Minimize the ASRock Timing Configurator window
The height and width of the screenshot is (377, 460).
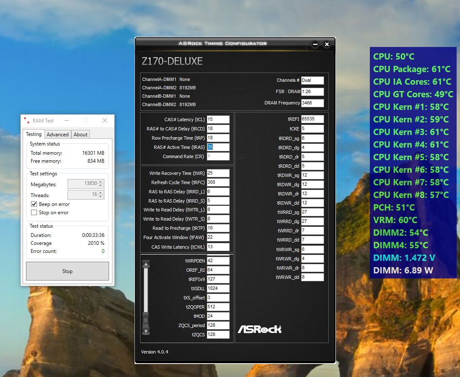pyautogui.click(x=315, y=44)
